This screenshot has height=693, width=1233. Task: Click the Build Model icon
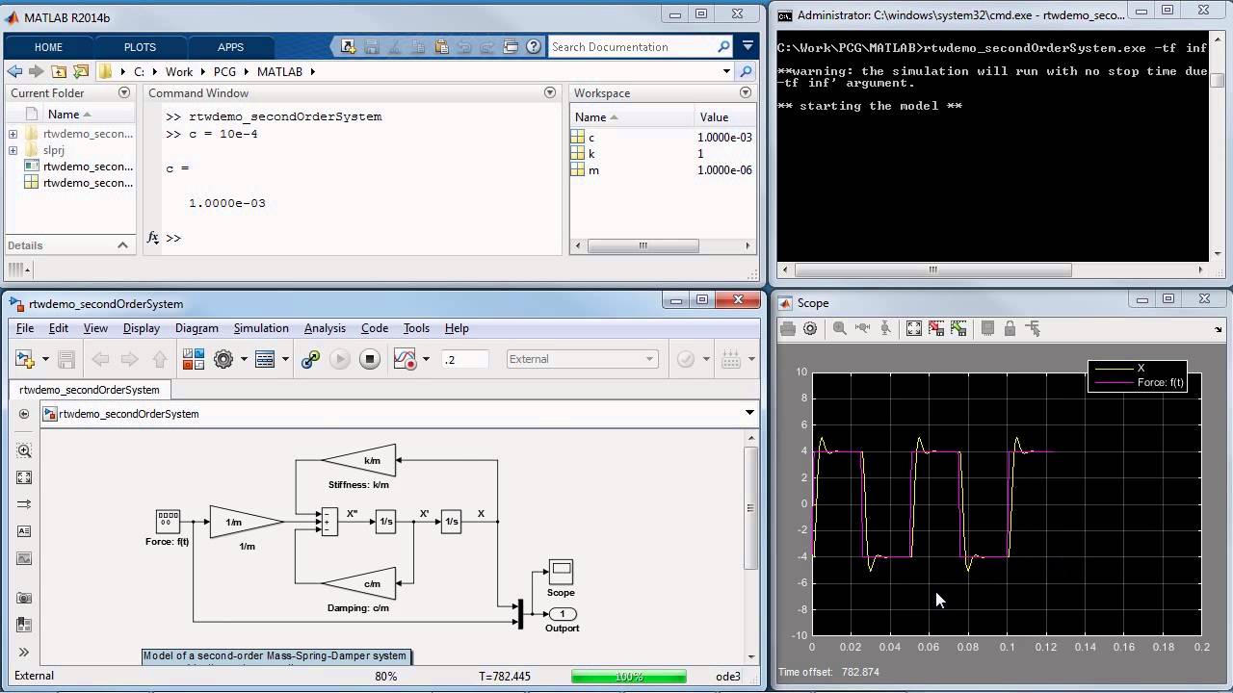731,359
